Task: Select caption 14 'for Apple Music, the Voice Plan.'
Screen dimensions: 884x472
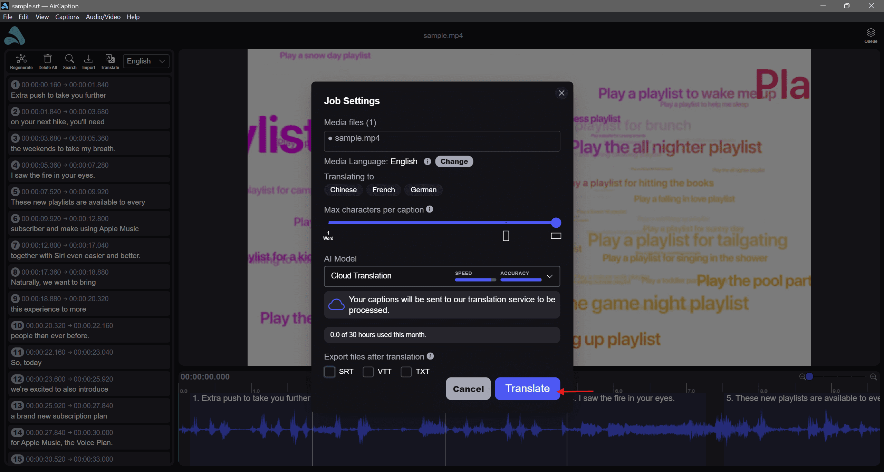Action: tap(89, 437)
